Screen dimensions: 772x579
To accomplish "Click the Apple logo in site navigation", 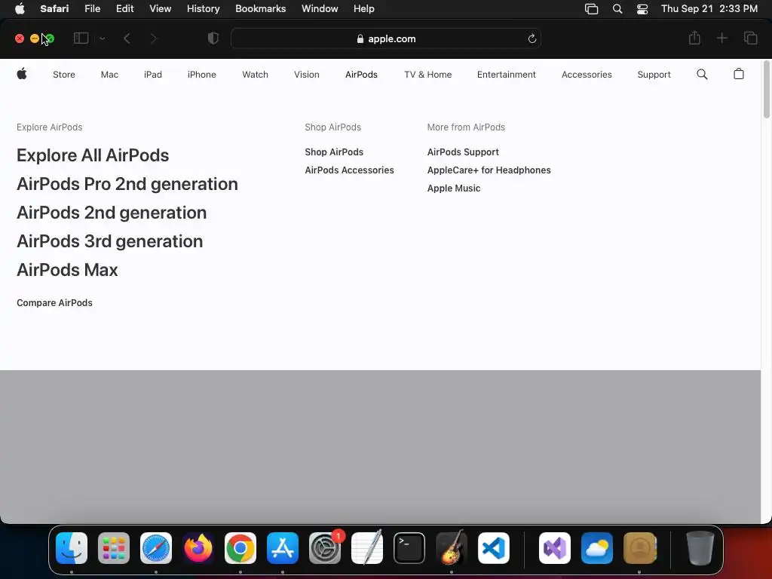I will click(x=22, y=74).
